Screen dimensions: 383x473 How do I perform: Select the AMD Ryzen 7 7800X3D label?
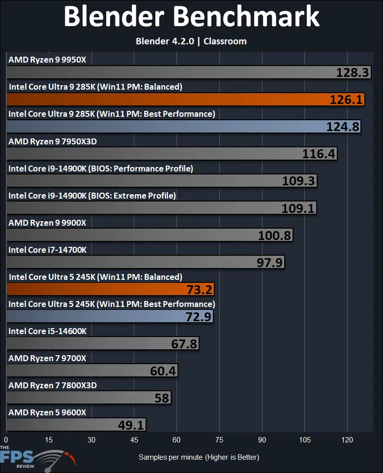[53, 385]
